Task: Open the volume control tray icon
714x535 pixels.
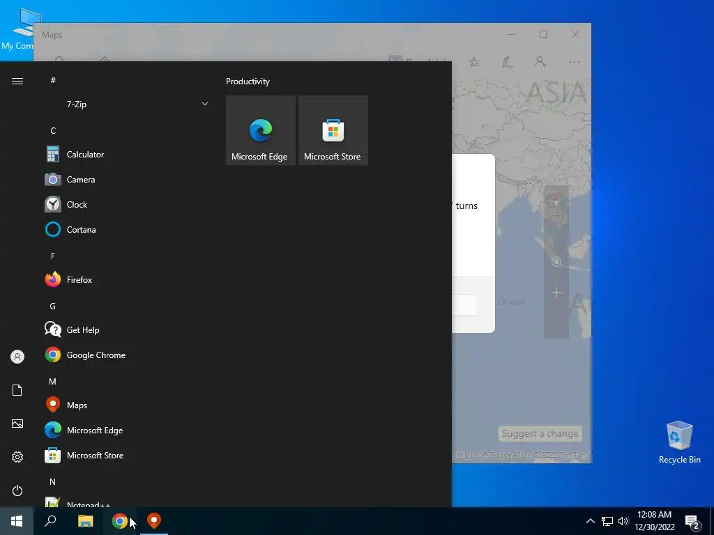Action: coord(623,521)
